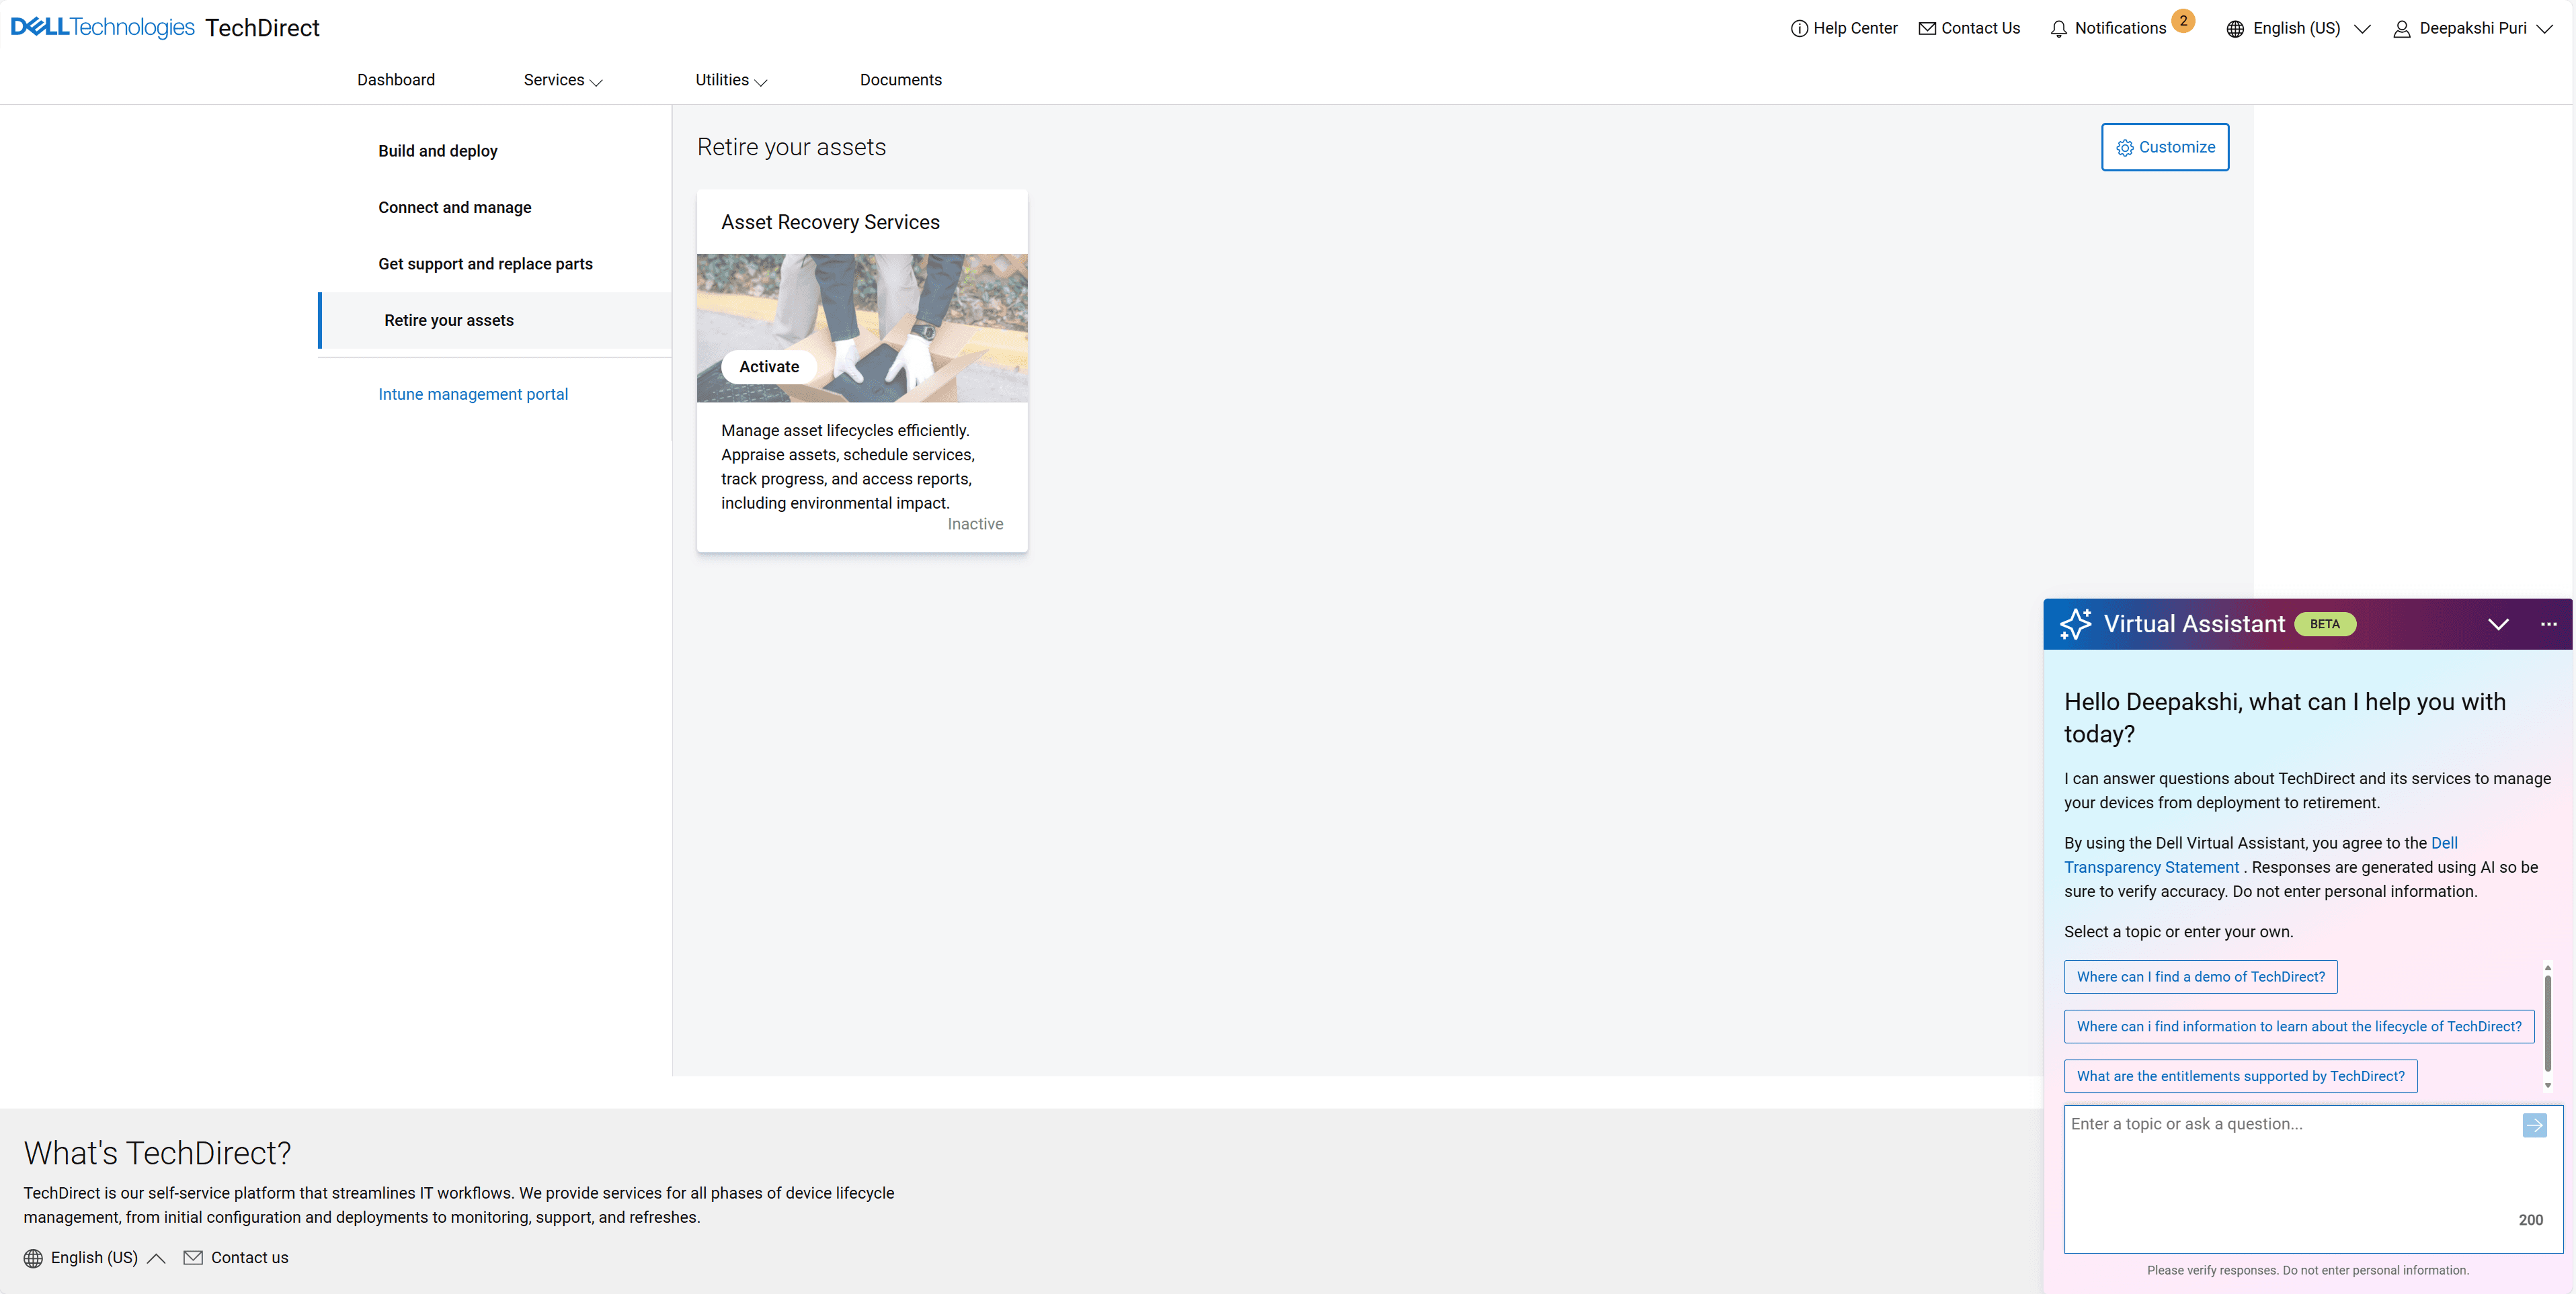Click the Activate button on Asset Recovery Services
This screenshot has height=1294, width=2576.
pyautogui.click(x=768, y=367)
